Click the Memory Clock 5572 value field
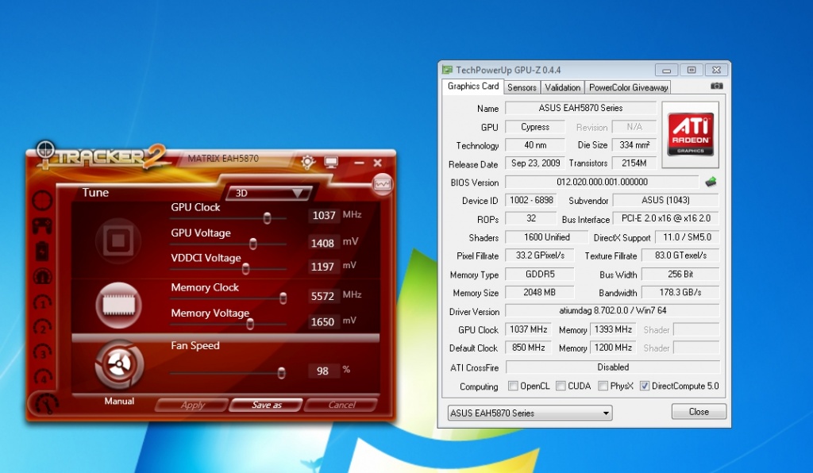The height and width of the screenshot is (473, 813). (322, 296)
